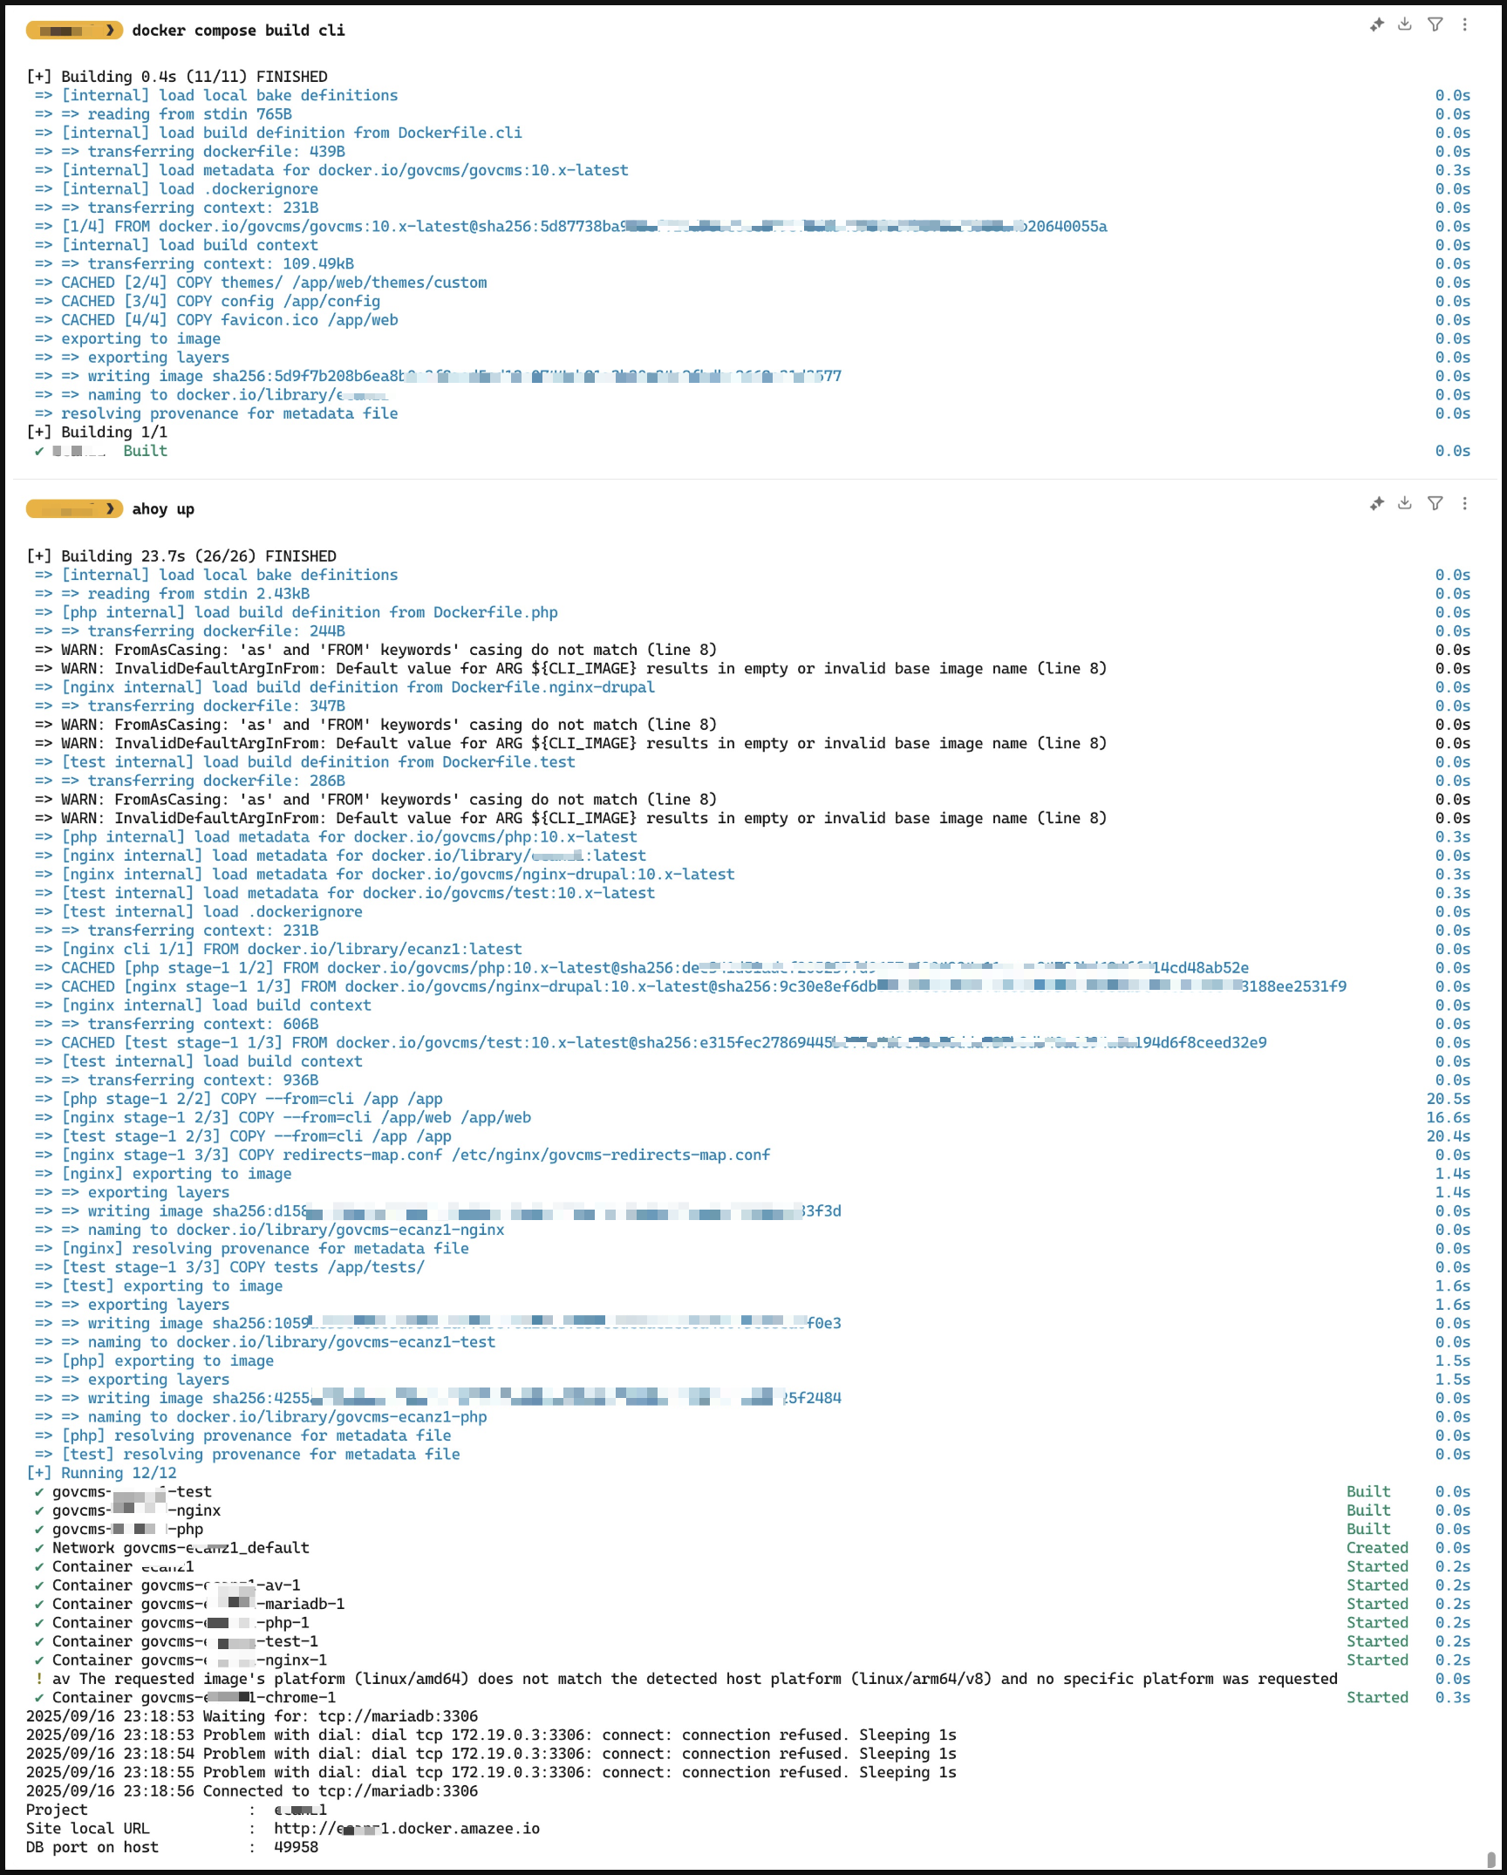Download output of the ahoy up block
1507x1875 pixels.
coord(1405,503)
